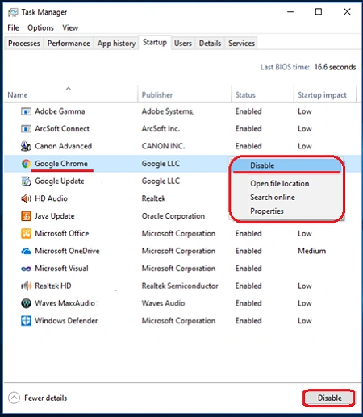The width and height of the screenshot is (363, 417).
Task: Click the Windows Defender shield icon
Action: 26,321
